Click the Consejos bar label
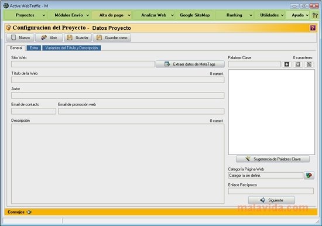 [16, 212]
